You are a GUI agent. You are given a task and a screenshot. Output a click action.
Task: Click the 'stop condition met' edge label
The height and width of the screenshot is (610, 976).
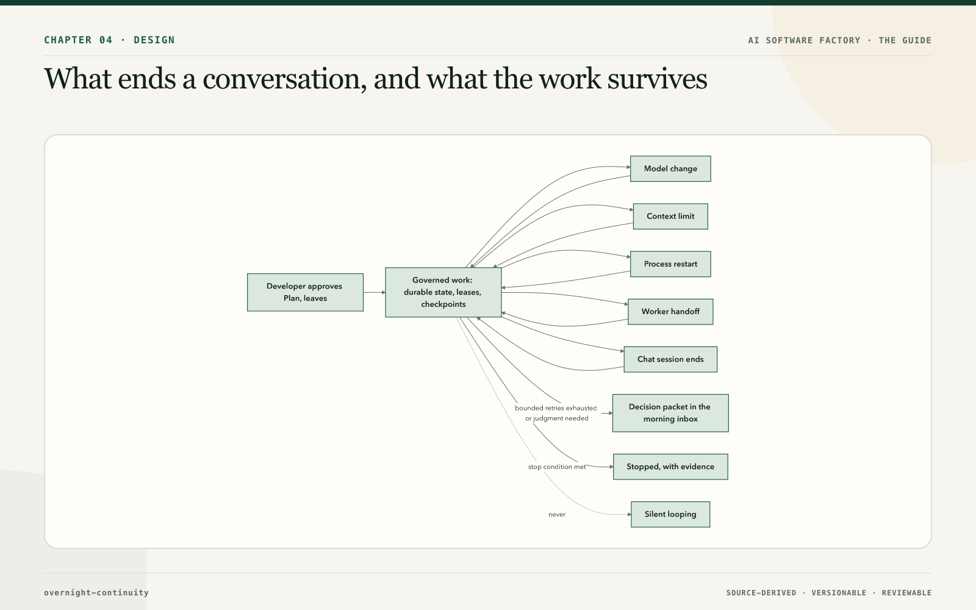click(x=557, y=467)
